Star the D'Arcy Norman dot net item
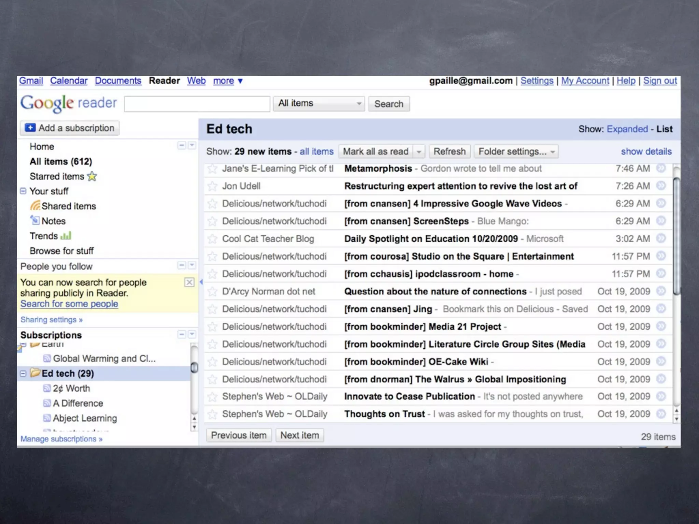The image size is (699, 524). 212,292
